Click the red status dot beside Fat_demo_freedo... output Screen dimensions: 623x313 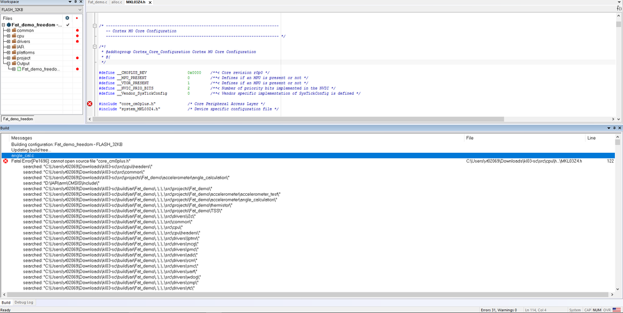point(77,69)
